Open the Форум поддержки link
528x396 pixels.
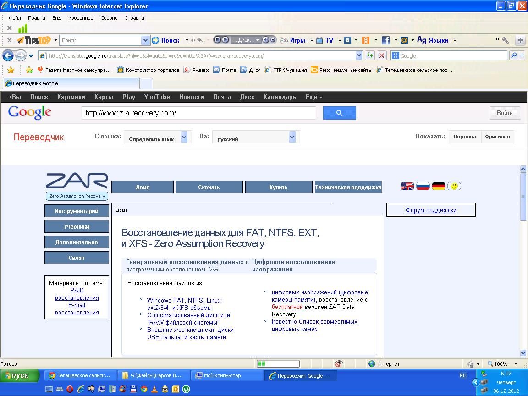[x=431, y=210]
